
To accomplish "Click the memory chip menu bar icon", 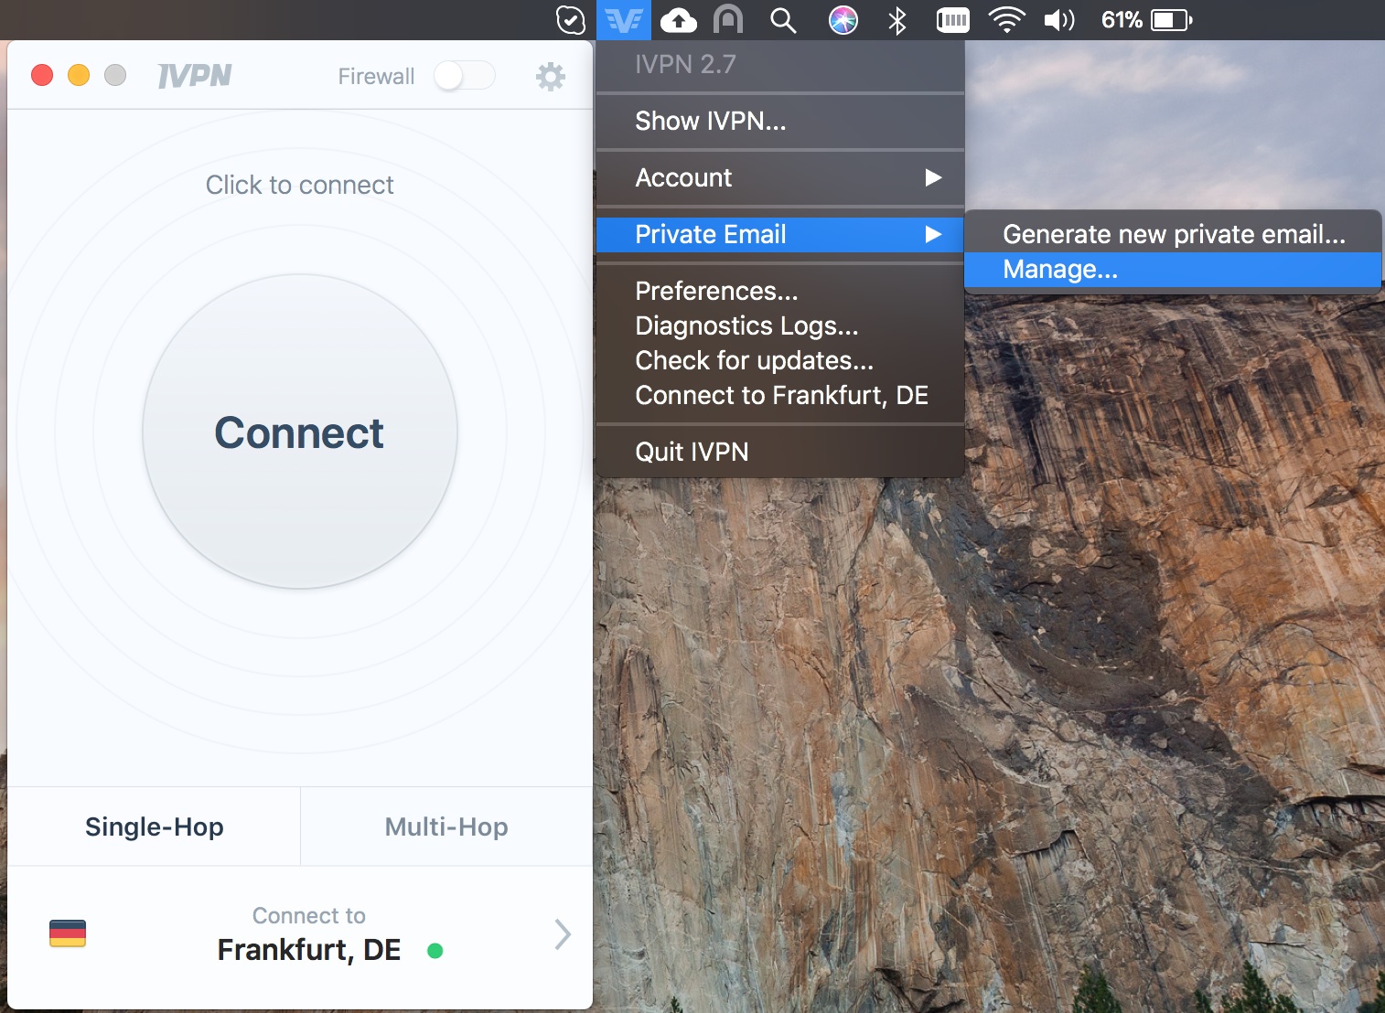I will (953, 20).
